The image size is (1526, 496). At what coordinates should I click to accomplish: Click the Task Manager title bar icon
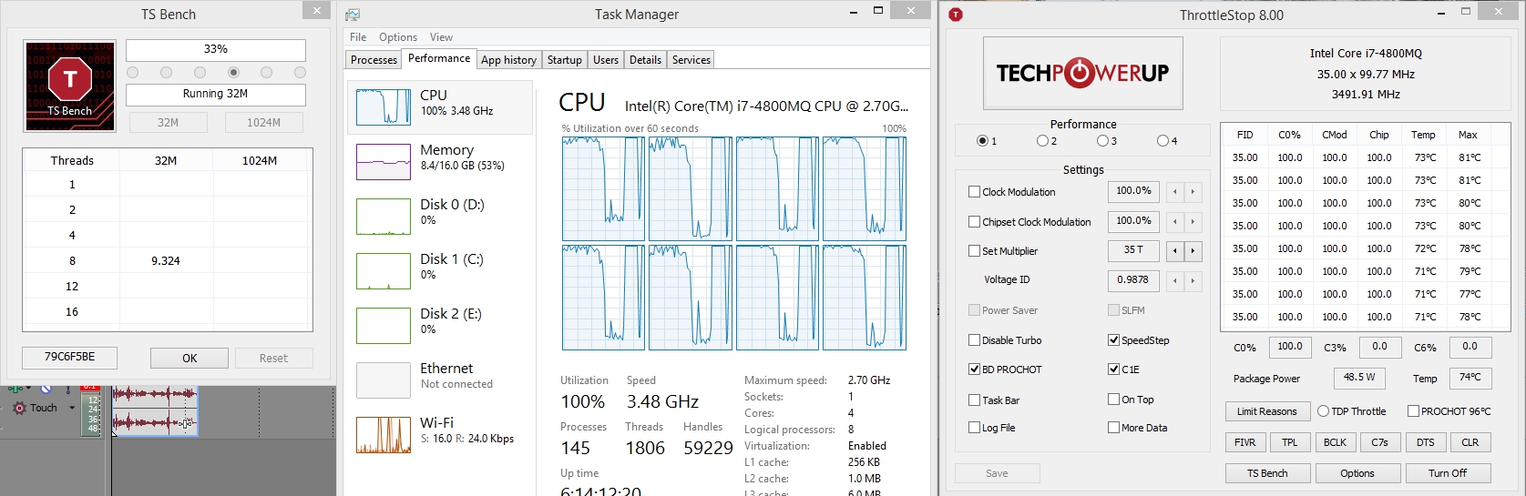(353, 15)
